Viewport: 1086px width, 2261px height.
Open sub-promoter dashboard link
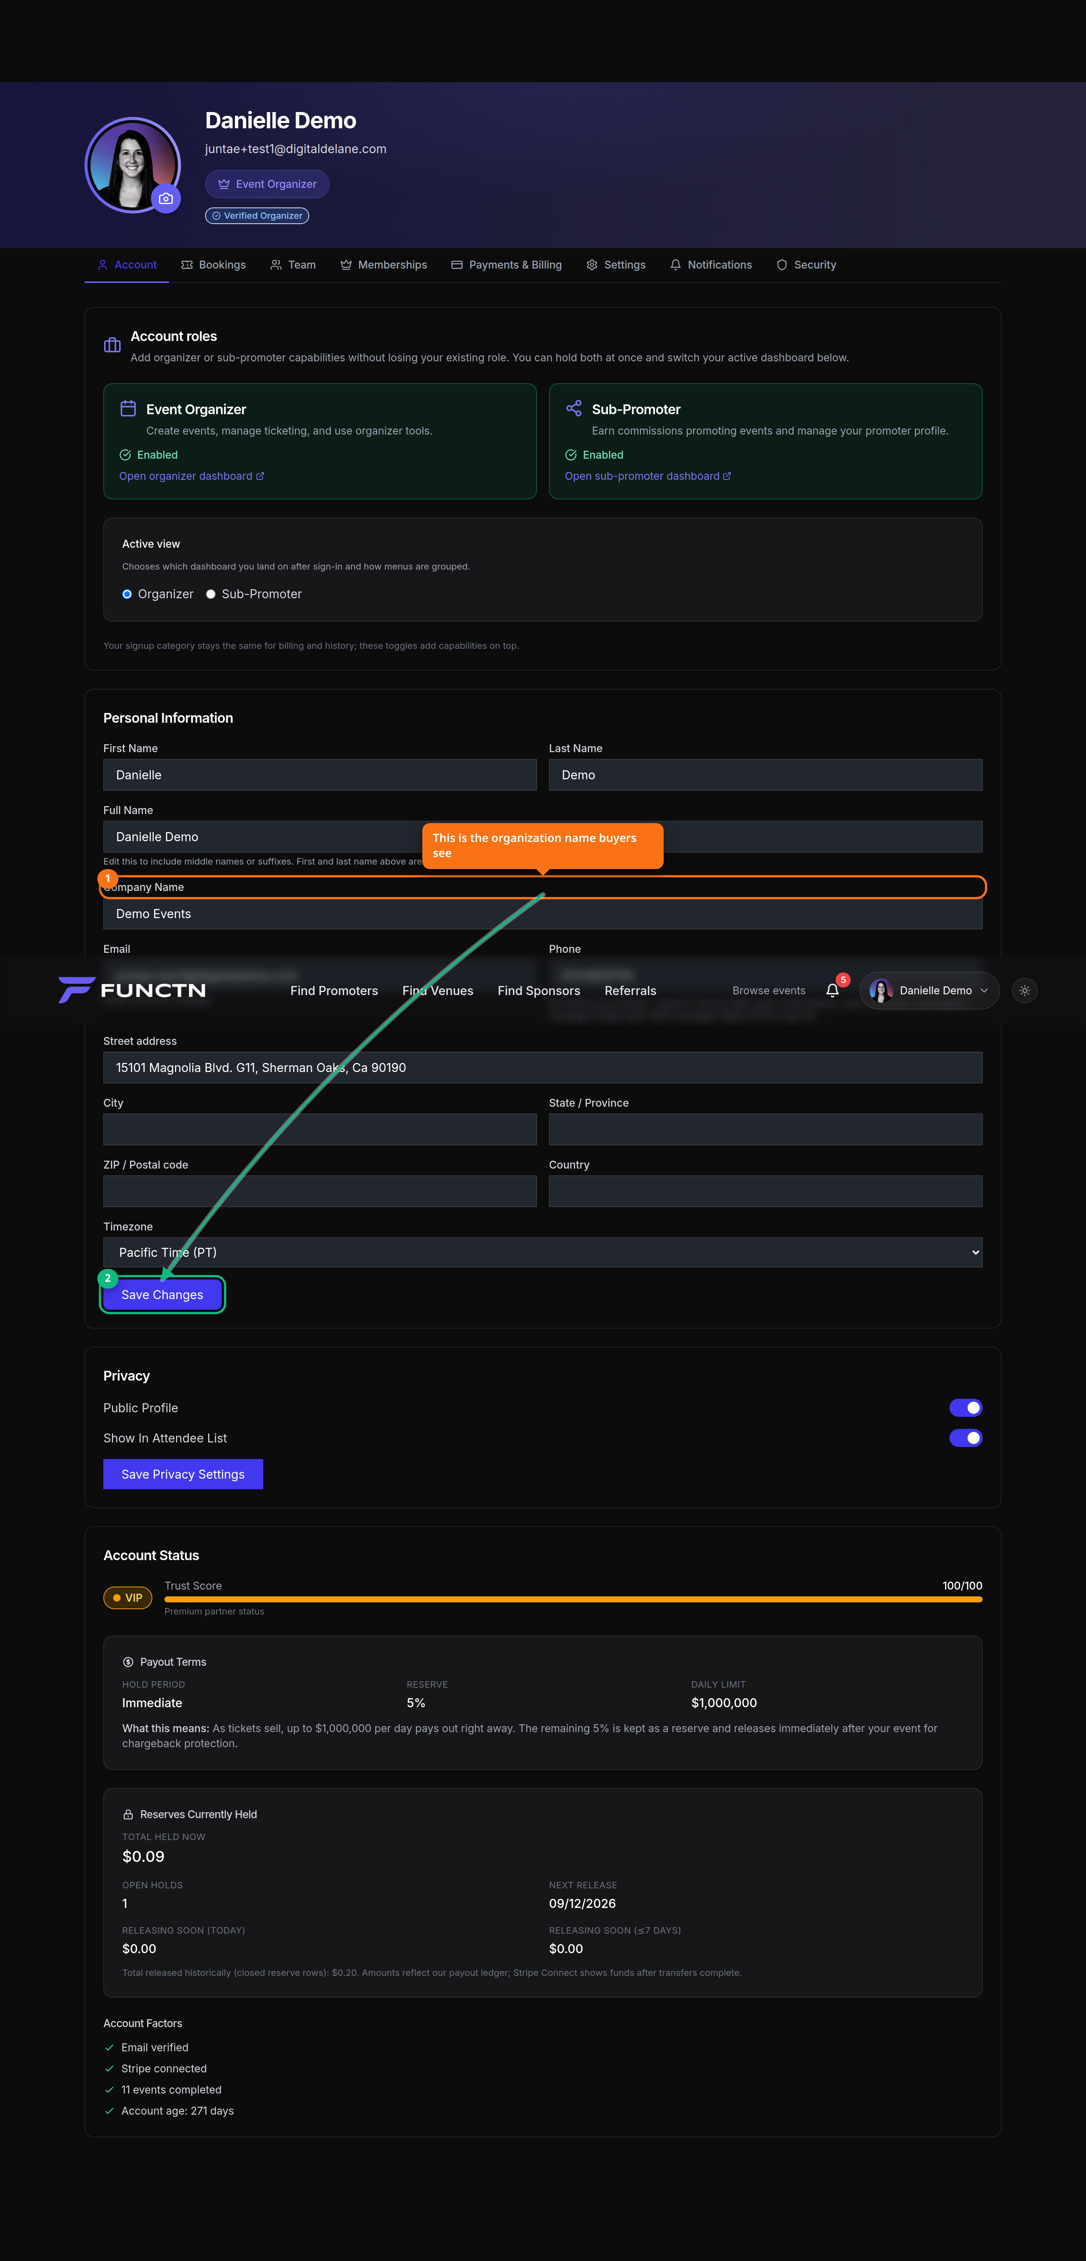pos(648,476)
